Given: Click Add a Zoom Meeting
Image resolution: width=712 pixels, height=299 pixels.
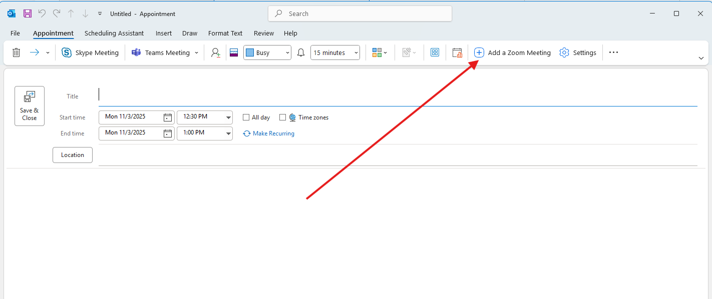Looking at the screenshot, I should [512, 52].
